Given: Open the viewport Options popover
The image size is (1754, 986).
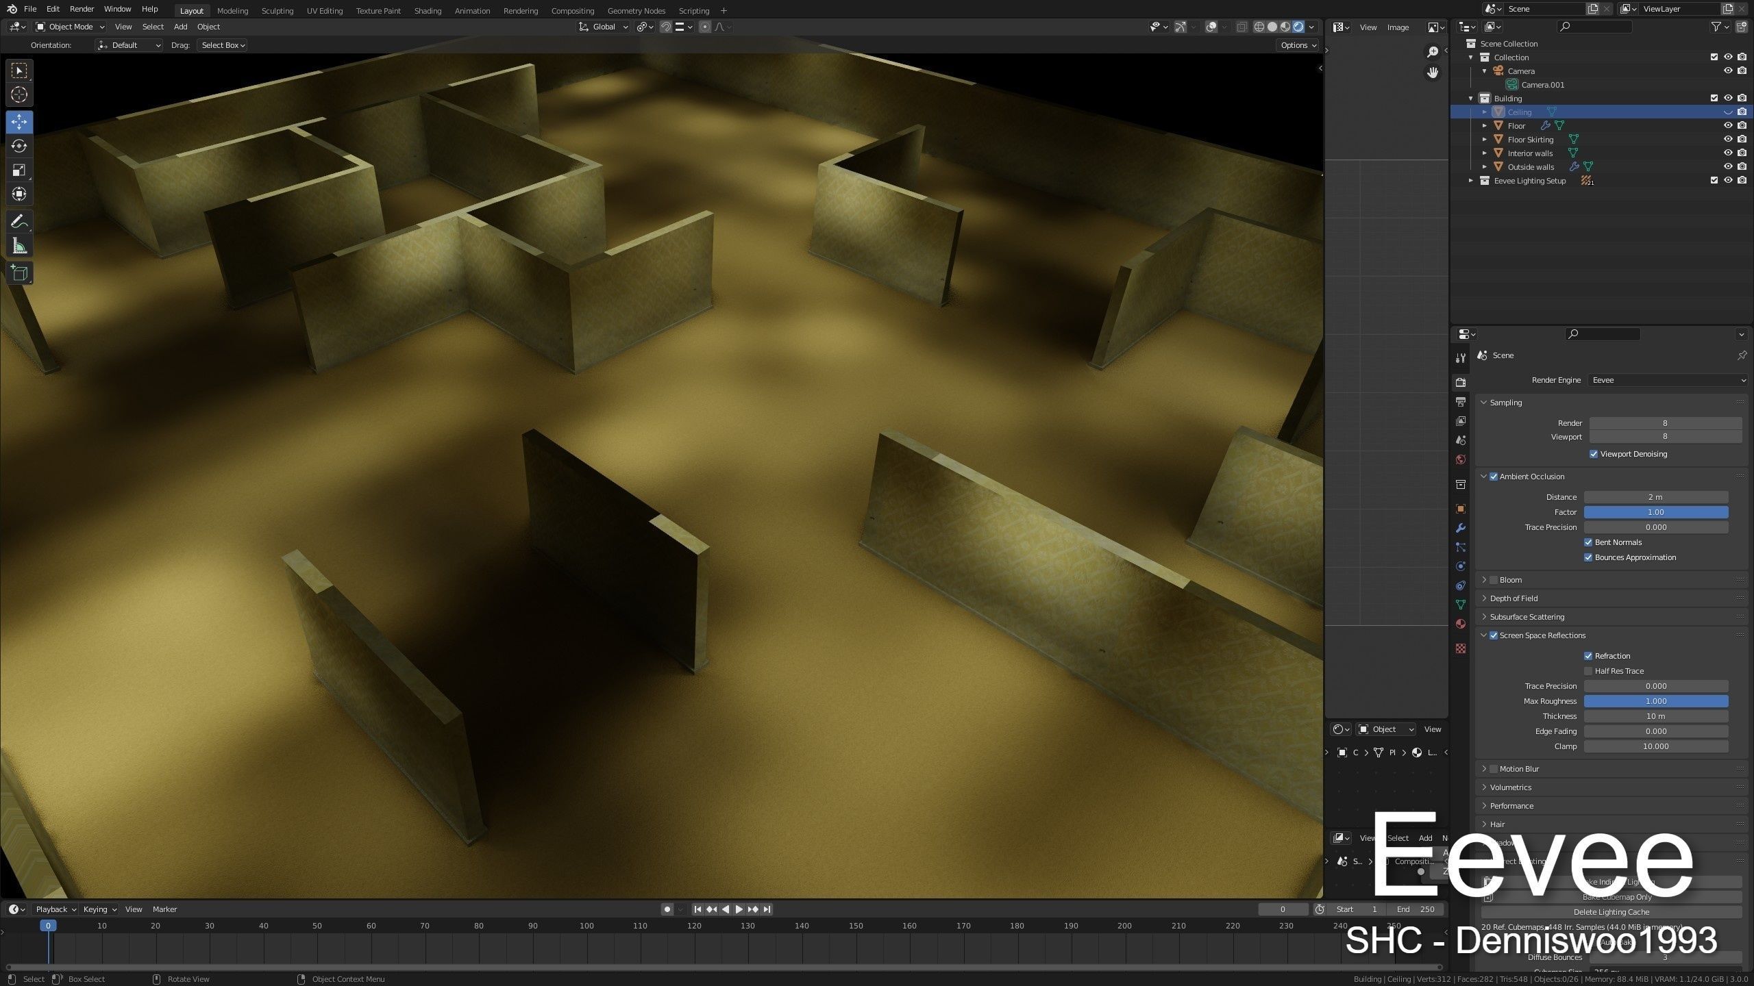Looking at the screenshot, I should click(x=1298, y=45).
